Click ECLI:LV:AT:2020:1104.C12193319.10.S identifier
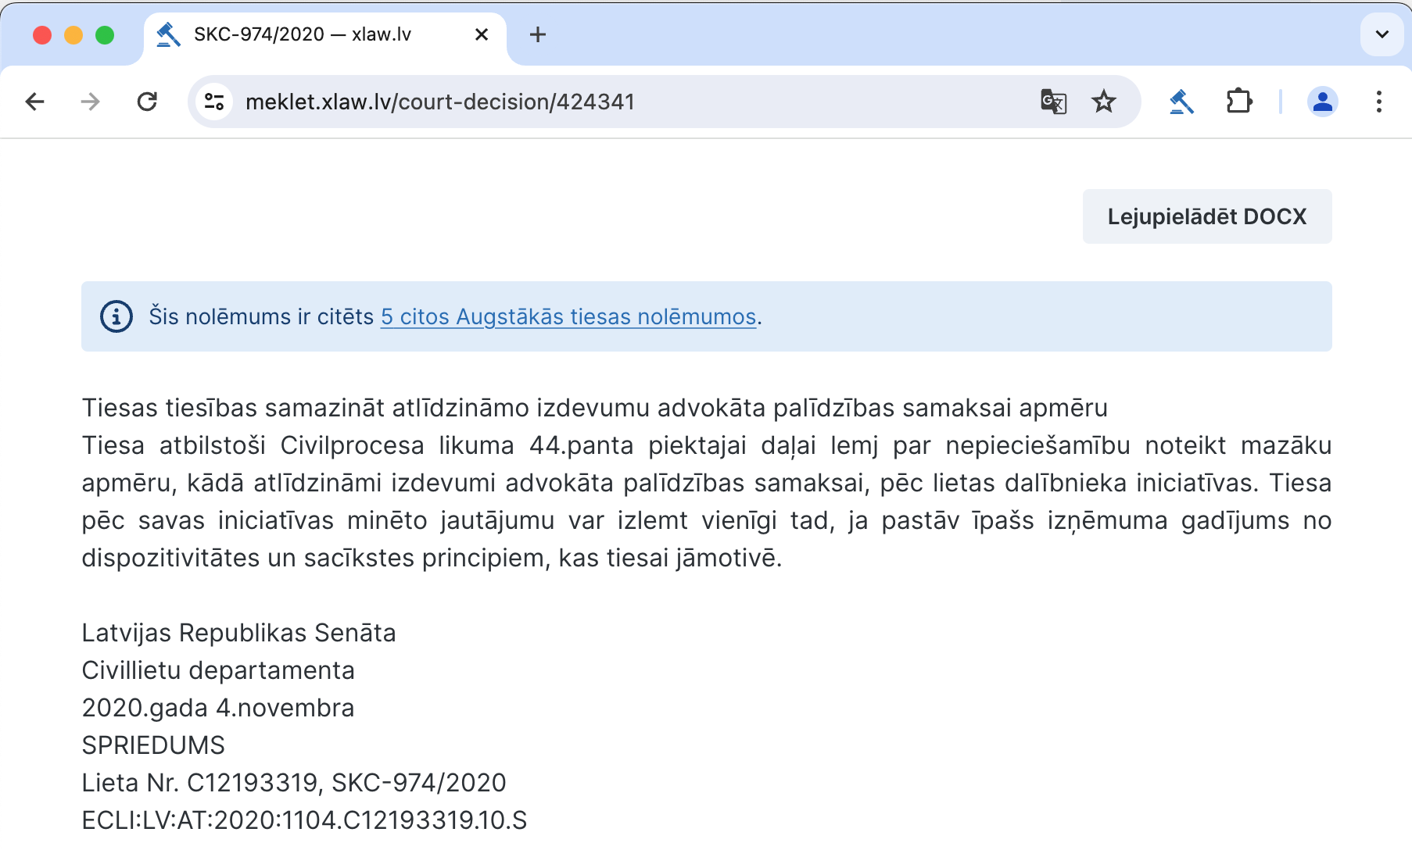 [x=304, y=820]
